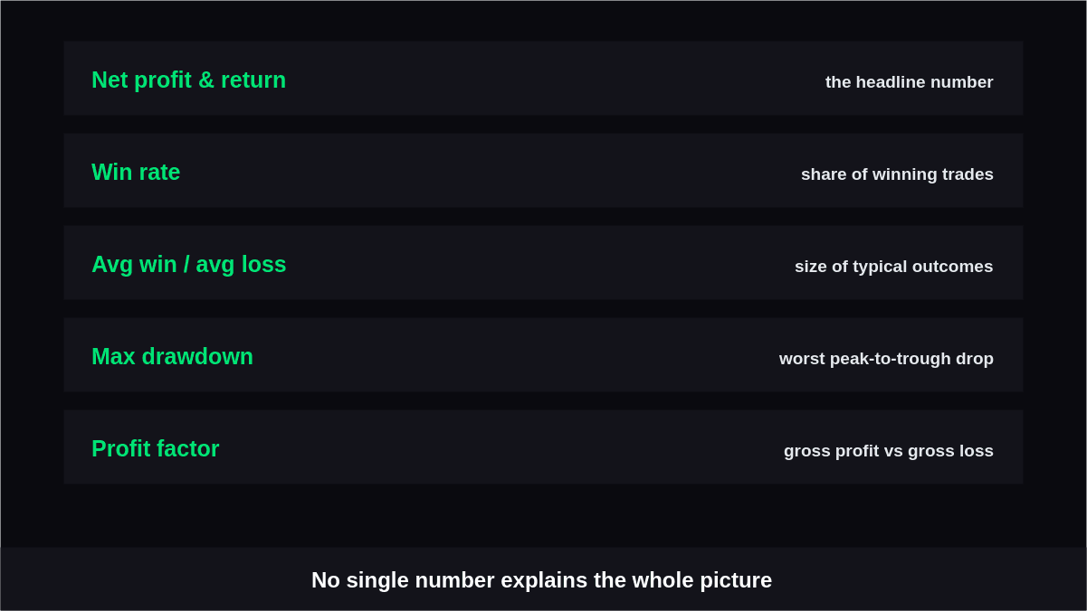This screenshot has width=1087, height=611.
Task: Click empty dark area below Profit factor card
Action: pos(543,515)
